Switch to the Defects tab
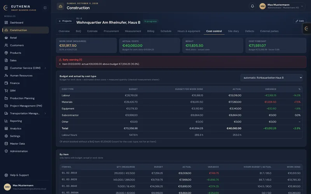This screenshot has height=194, width=311. [x=250, y=31]
